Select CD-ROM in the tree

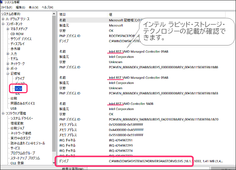[17, 34]
